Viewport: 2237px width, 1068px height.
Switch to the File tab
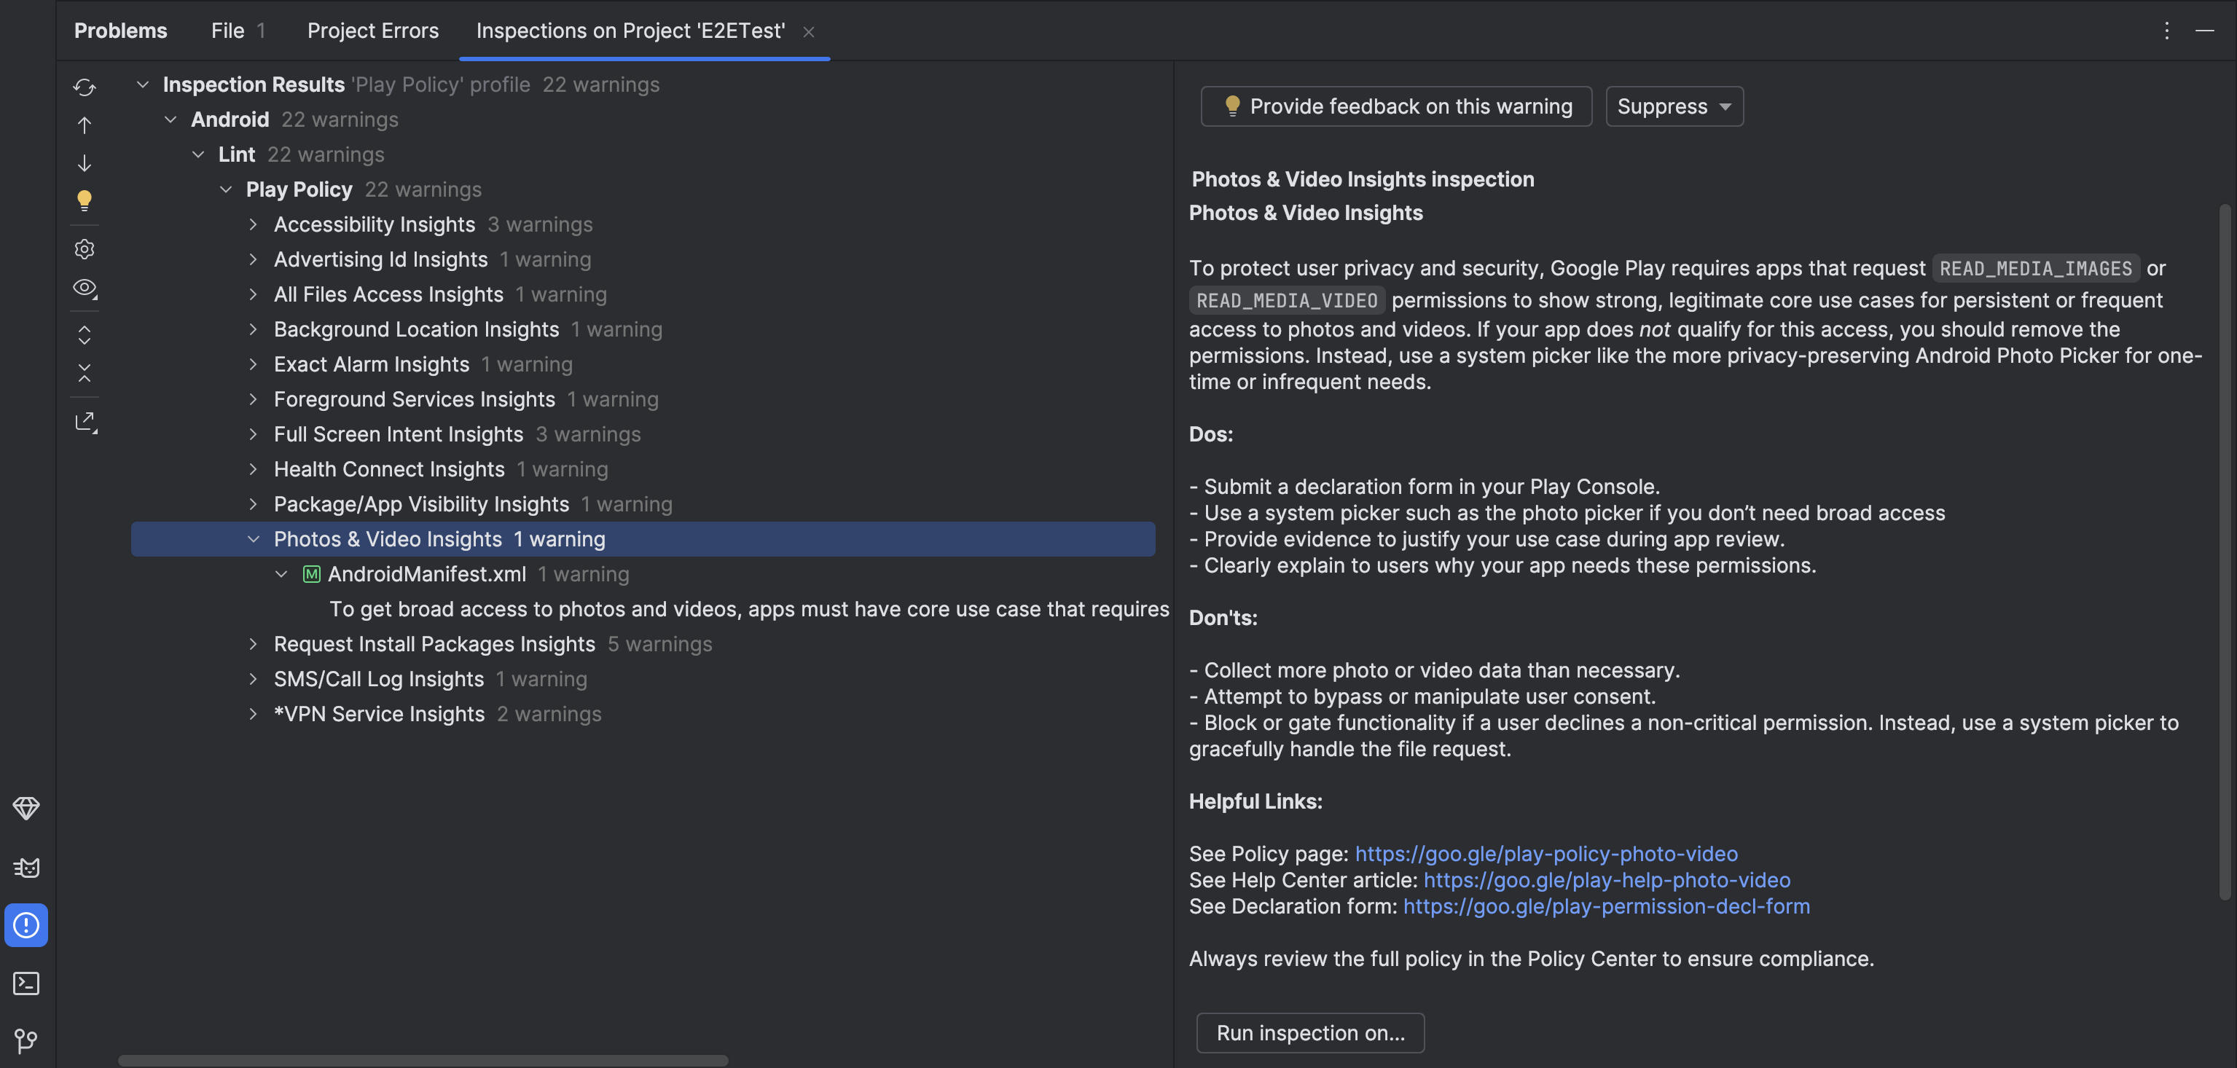[227, 31]
